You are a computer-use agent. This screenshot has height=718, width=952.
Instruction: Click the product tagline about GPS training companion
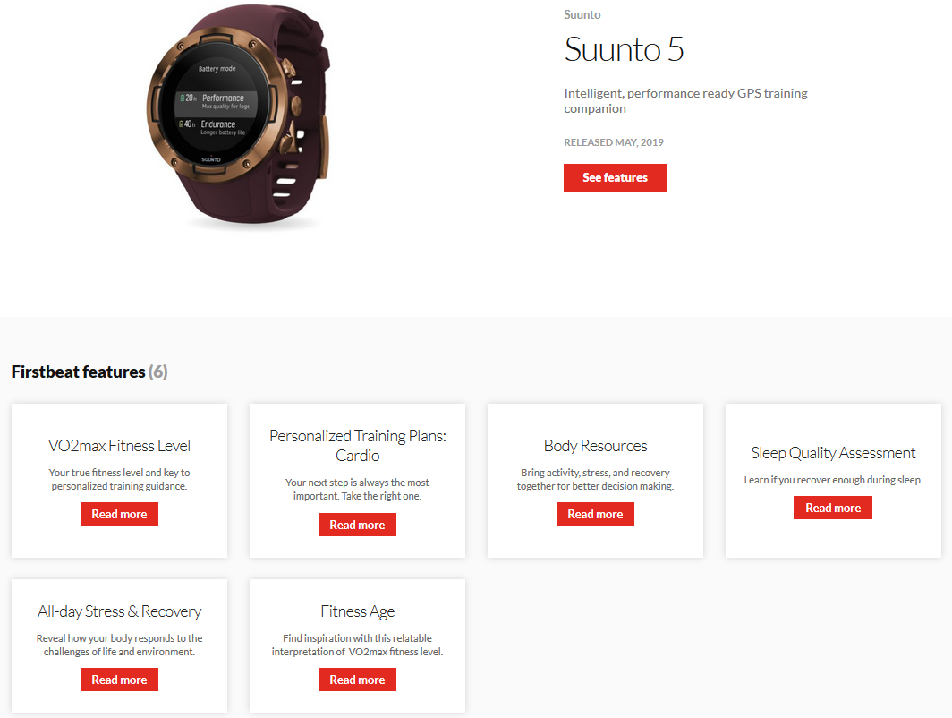point(685,101)
